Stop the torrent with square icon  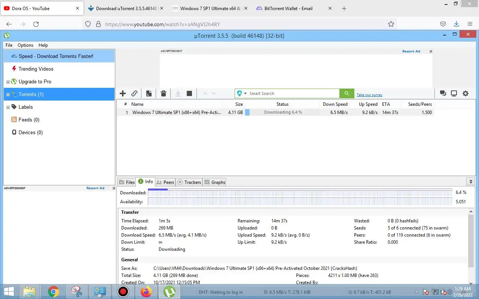[189, 93]
